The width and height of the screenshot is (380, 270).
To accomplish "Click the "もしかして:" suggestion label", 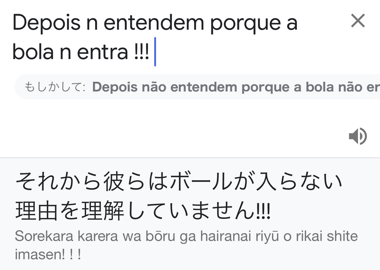I will point(55,87).
